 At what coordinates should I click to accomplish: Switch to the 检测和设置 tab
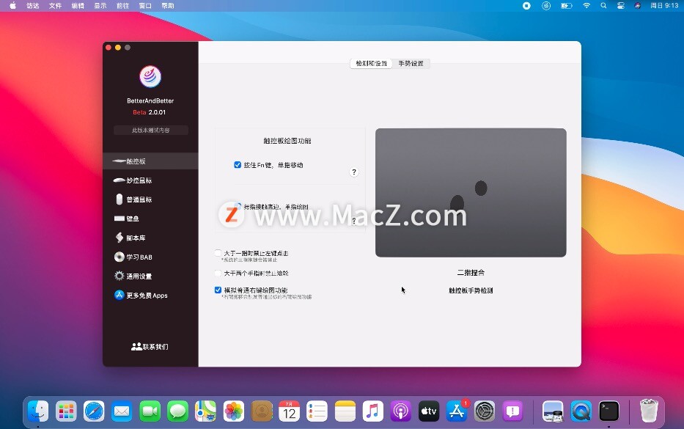371,63
